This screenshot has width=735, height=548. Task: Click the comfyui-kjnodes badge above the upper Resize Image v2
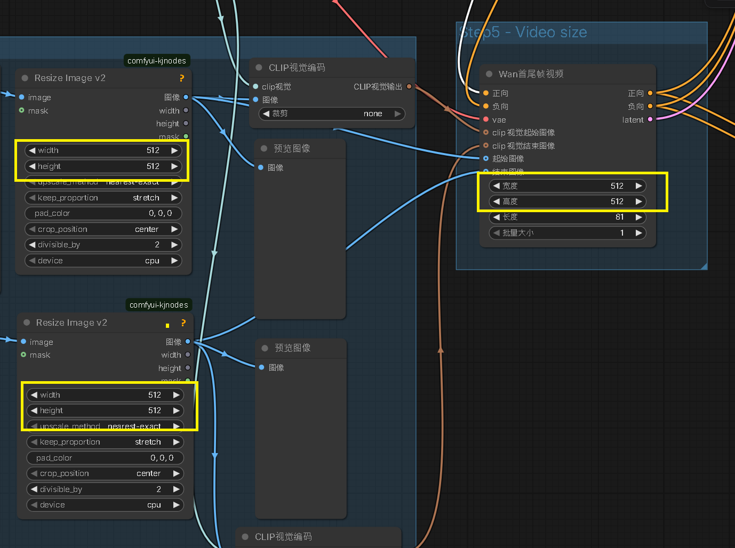click(157, 61)
